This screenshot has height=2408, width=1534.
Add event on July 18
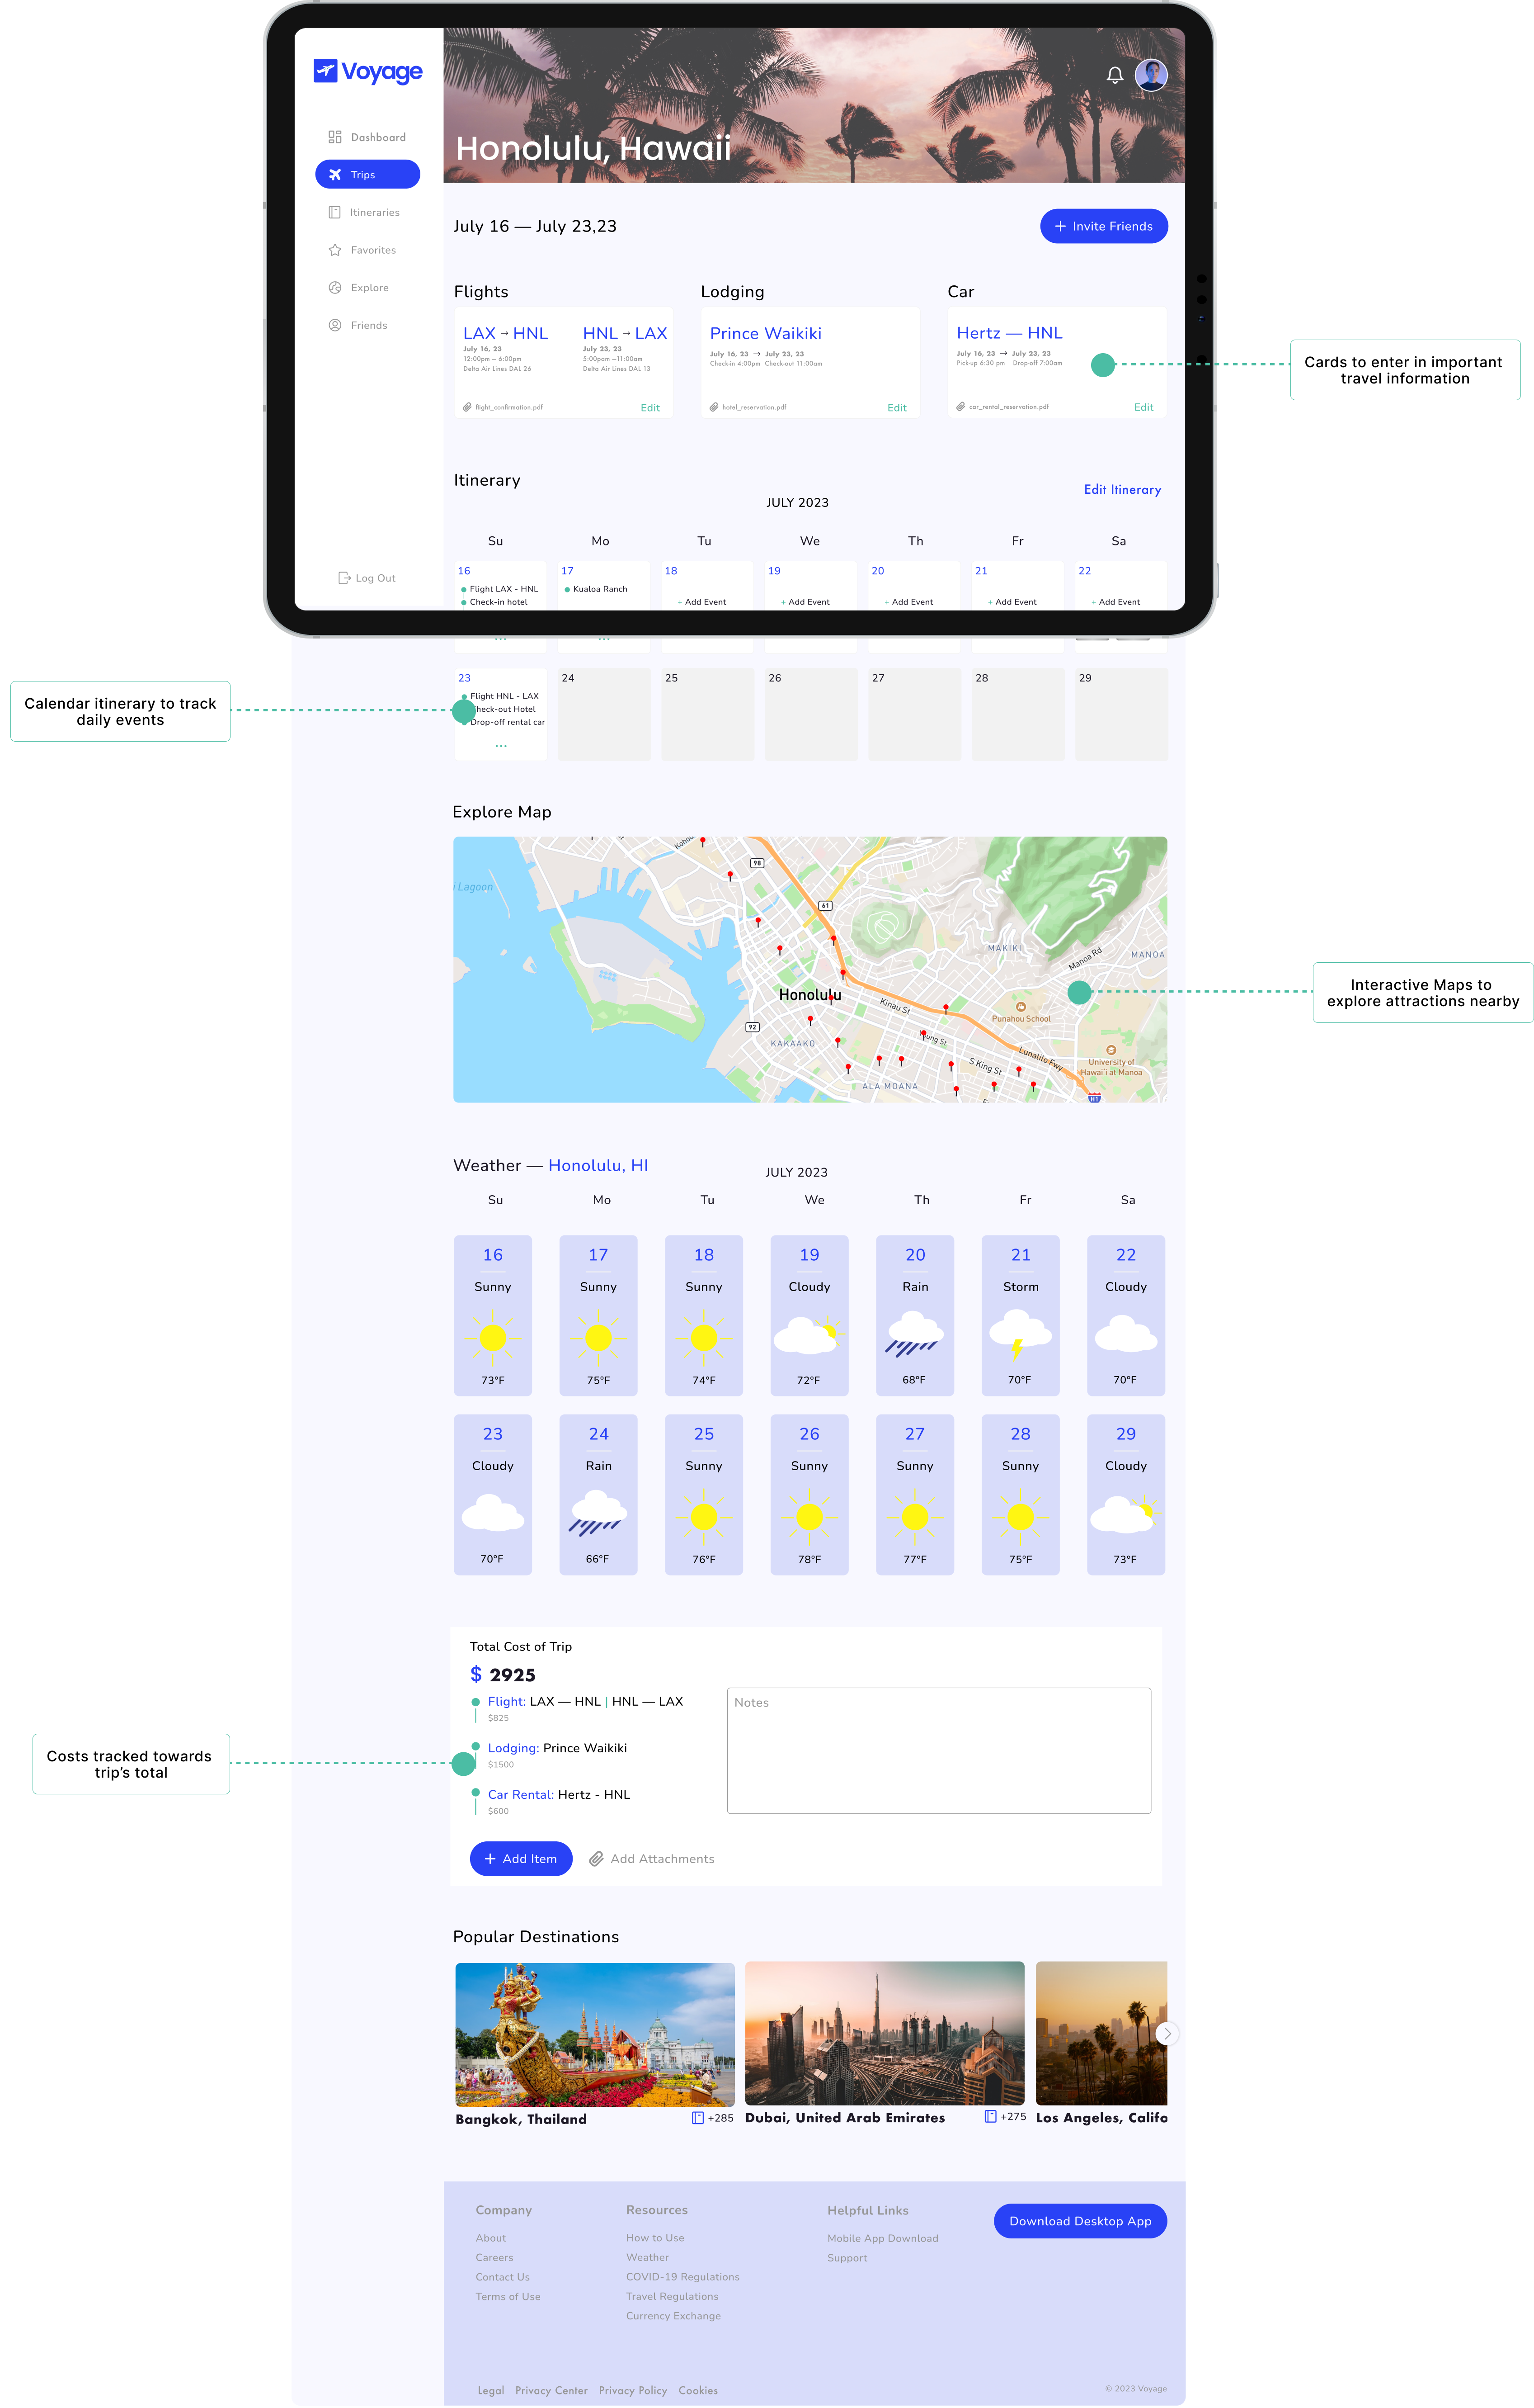701,602
